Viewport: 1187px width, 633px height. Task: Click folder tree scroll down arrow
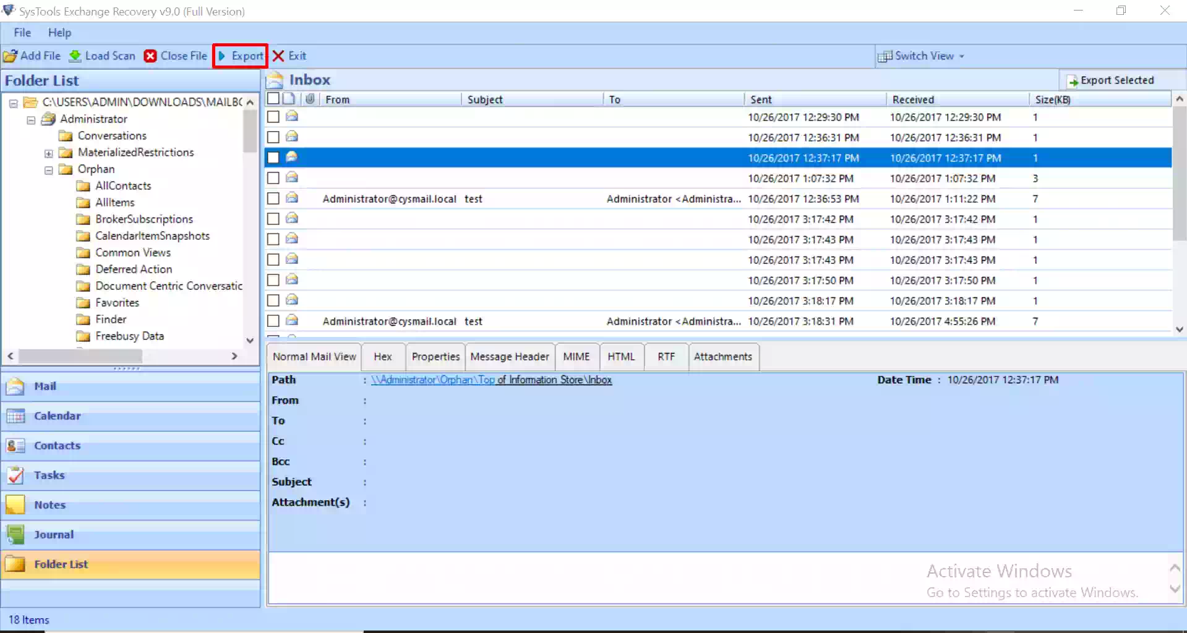pyautogui.click(x=250, y=340)
